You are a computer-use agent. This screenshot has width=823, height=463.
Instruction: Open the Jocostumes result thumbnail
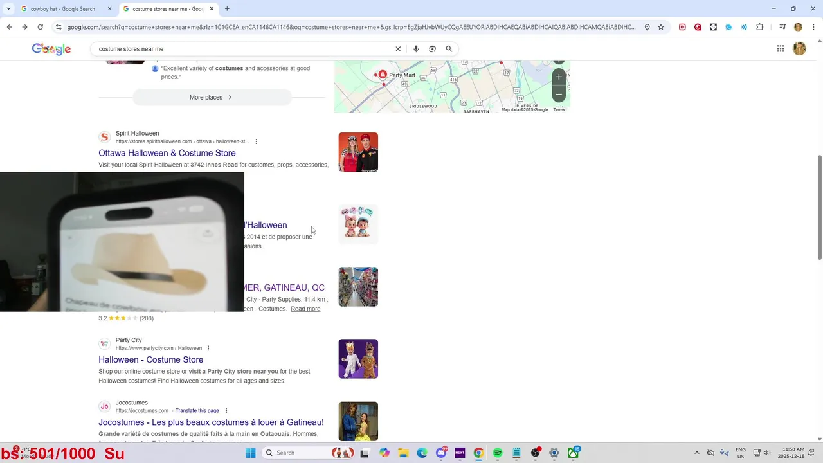pyautogui.click(x=358, y=421)
